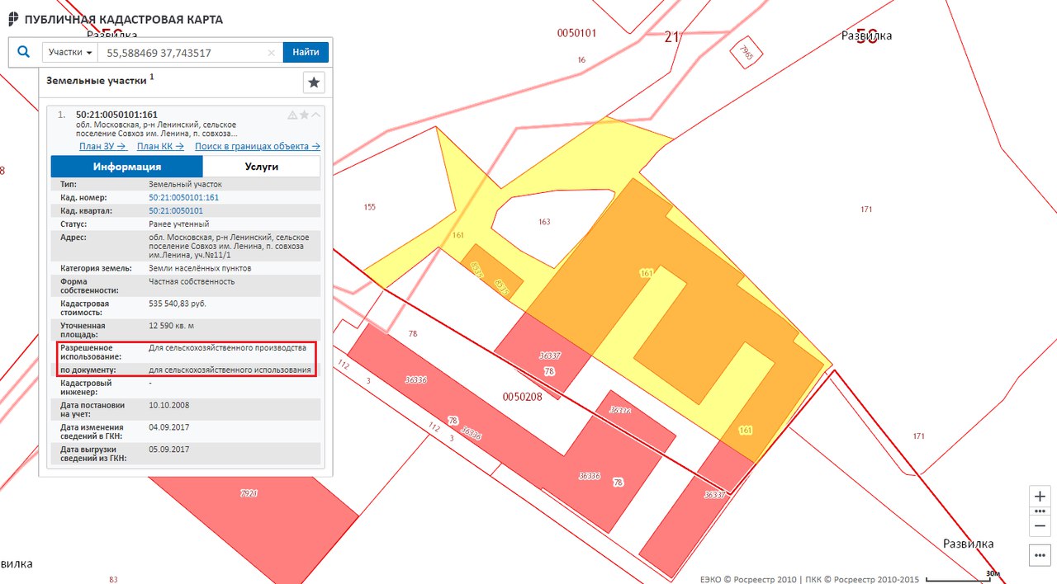1057x584 pixels.
Task: Open the План ЗУ link
Action: [102, 146]
